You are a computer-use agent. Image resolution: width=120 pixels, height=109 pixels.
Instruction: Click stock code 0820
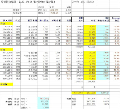tap(18, 38)
